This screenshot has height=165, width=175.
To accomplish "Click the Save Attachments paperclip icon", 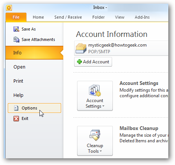I will point(16,39).
